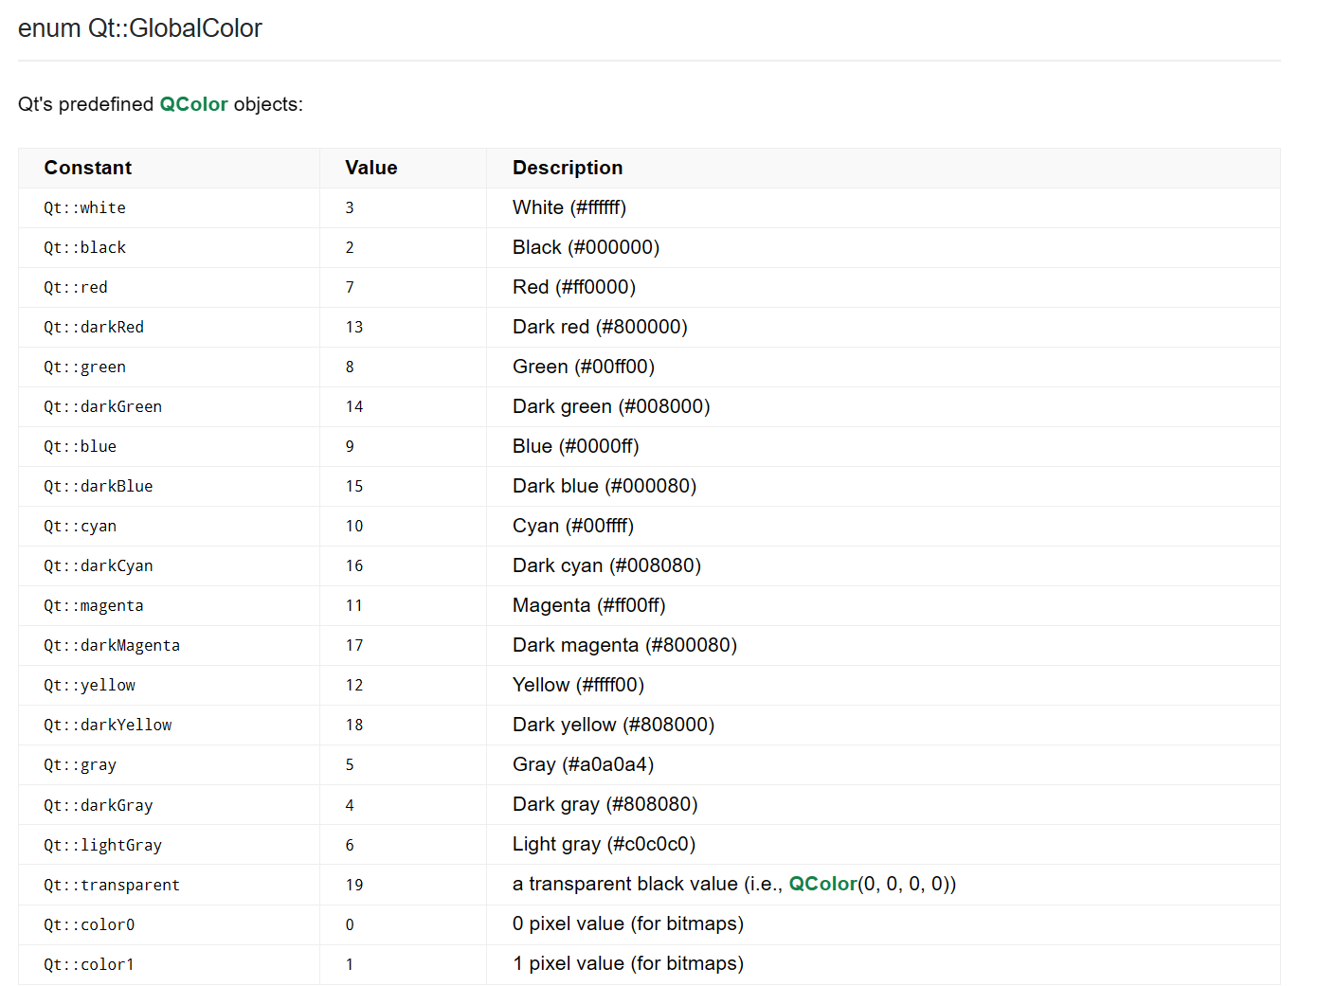Select the Qt::darkRed constant text
Image resolution: width=1336 pixels, height=986 pixels.
pos(94,327)
